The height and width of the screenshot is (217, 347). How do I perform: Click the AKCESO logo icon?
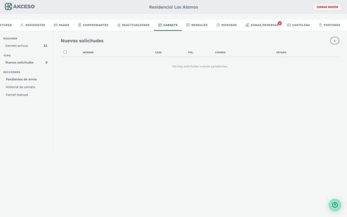[8, 7]
